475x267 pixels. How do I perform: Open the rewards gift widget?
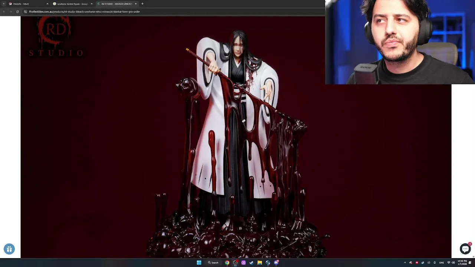tap(9, 249)
